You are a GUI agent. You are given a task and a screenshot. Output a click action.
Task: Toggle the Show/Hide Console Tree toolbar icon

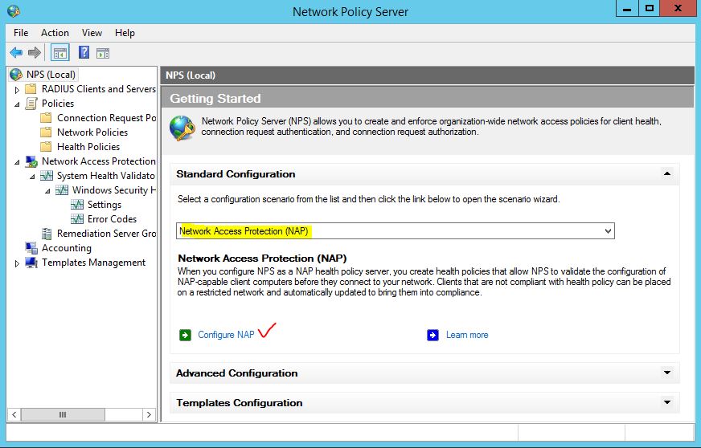(x=60, y=53)
